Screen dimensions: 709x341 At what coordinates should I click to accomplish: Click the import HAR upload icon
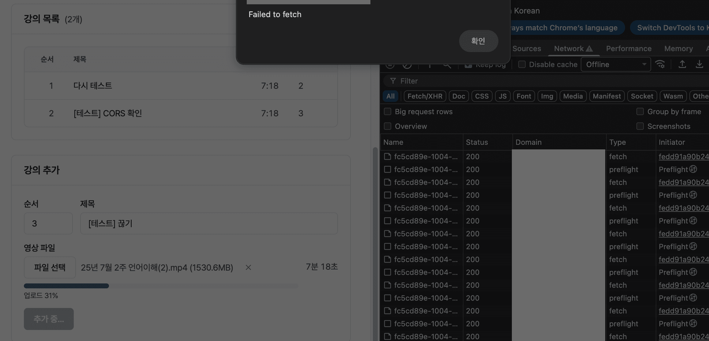(x=682, y=64)
